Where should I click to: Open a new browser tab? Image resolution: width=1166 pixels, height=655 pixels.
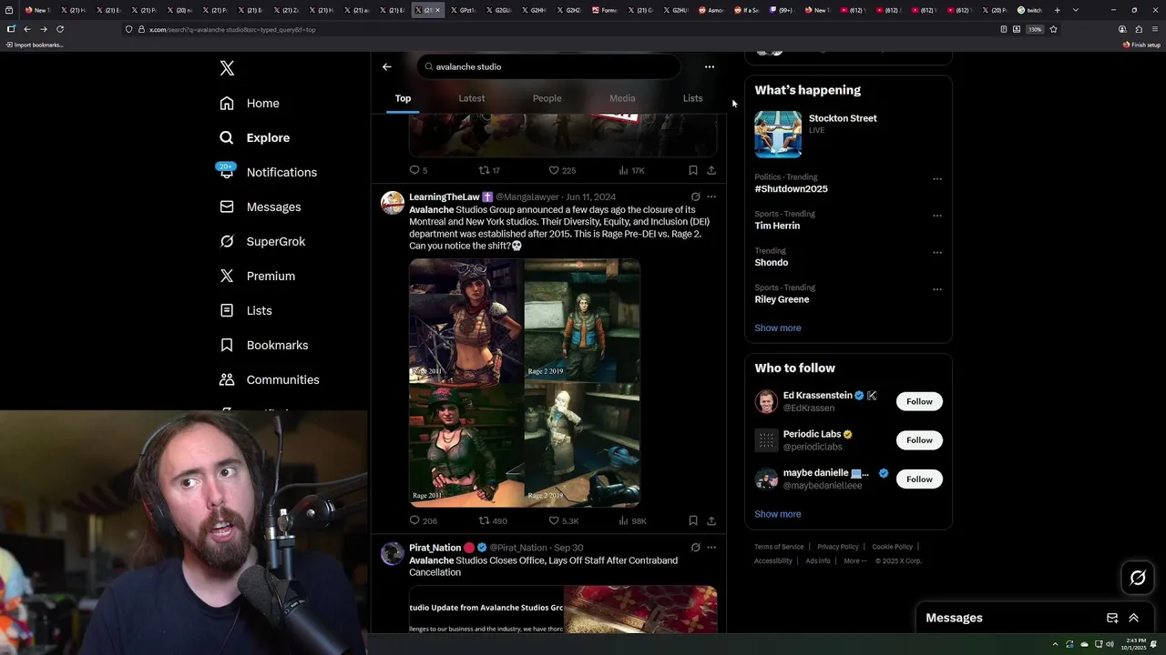(1057, 10)
